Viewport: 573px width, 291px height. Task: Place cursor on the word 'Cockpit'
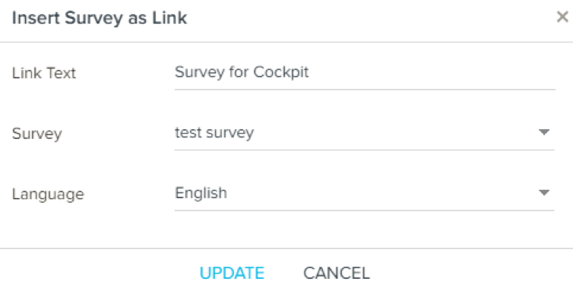click(281, 72)
